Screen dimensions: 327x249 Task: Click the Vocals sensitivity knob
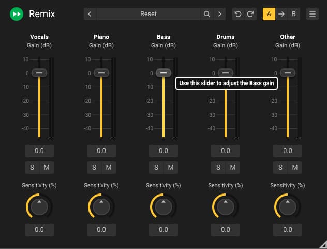coord(39,206)
